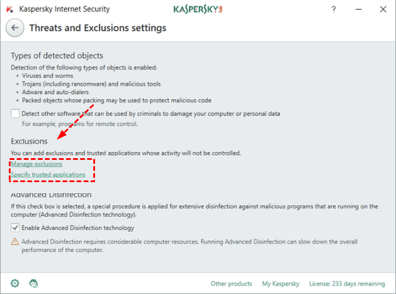396x294 pixels.
Task: Uncheck Enable Advanced Disinfection technology
Action: pos(15,228)
